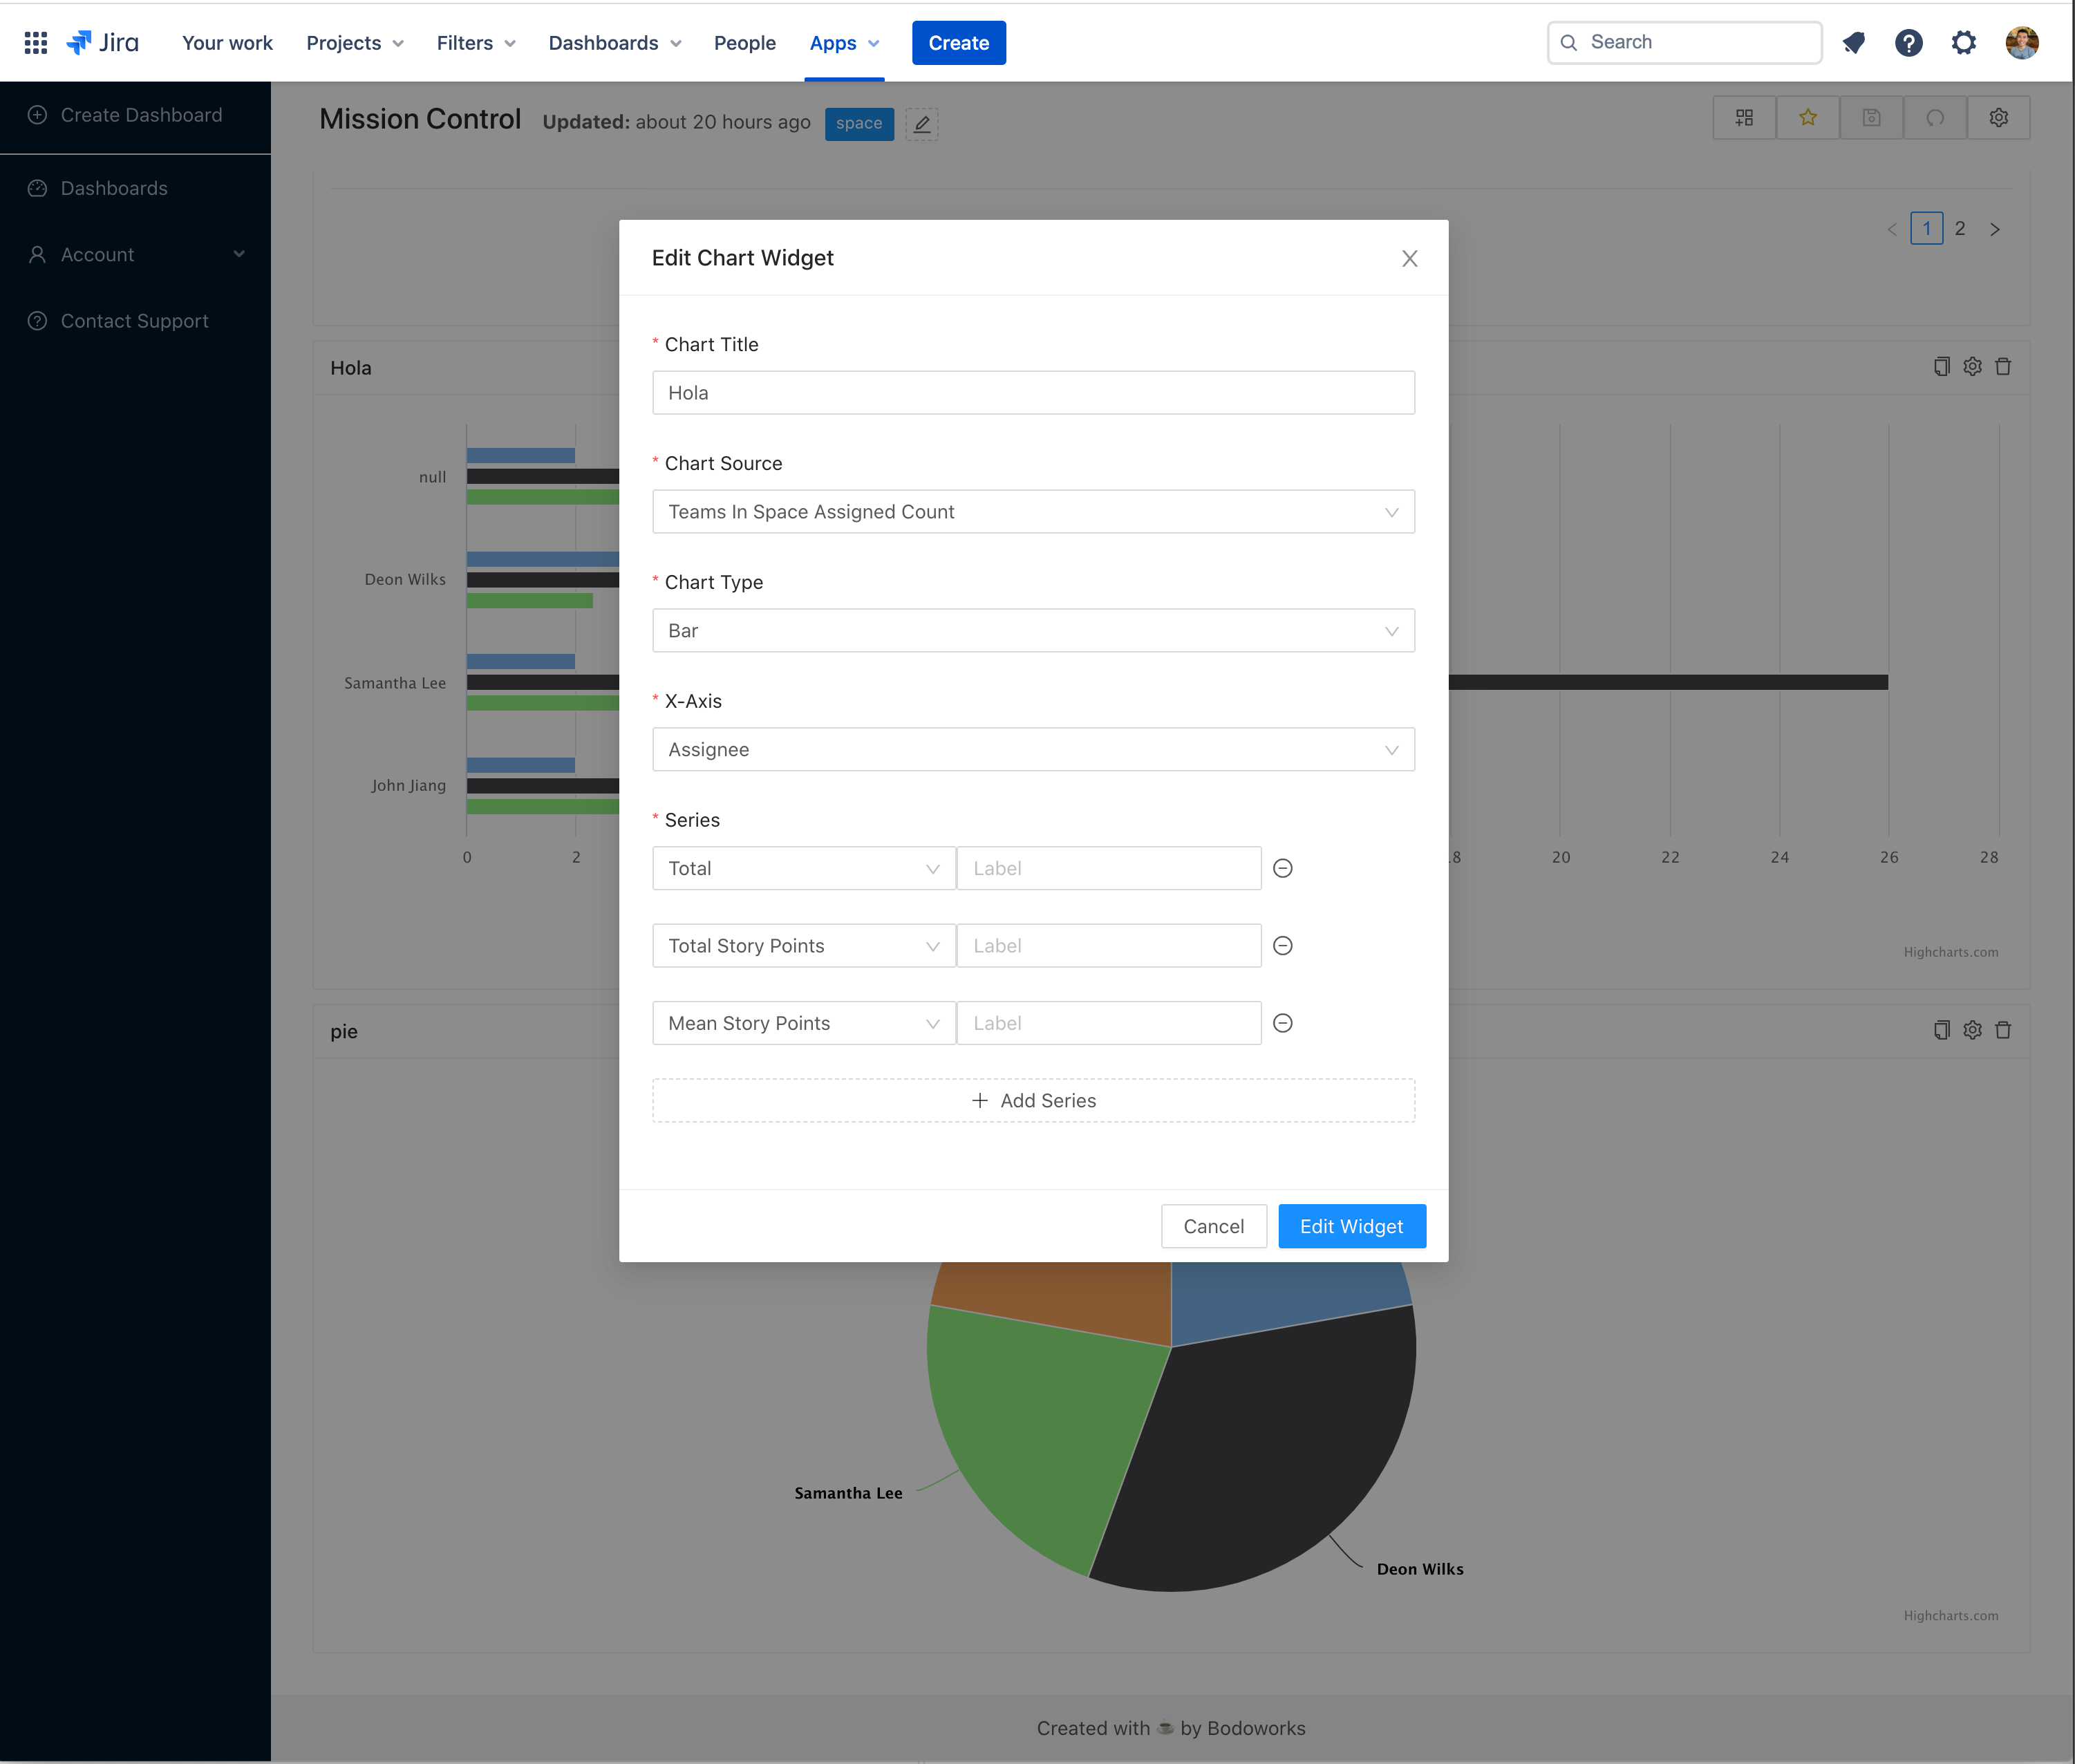Delete the Hola widget with trash icon

pyautogui.click(x=2003, y=367)
